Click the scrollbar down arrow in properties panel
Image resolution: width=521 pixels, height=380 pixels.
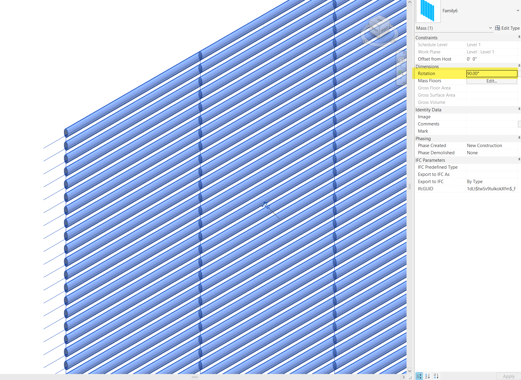410,371
